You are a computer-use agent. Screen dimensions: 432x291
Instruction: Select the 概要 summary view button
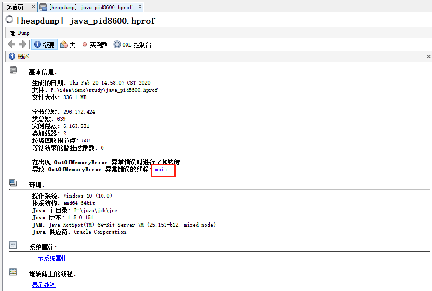click(x=44, y=44)
